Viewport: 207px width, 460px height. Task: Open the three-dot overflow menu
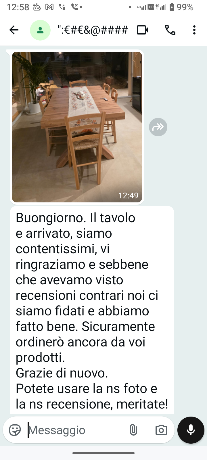[x=194, y=30]
